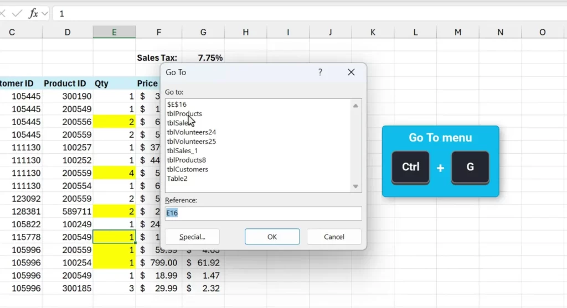Click the Reference input field
Screen dimensions: 567x308
point(263,213)
